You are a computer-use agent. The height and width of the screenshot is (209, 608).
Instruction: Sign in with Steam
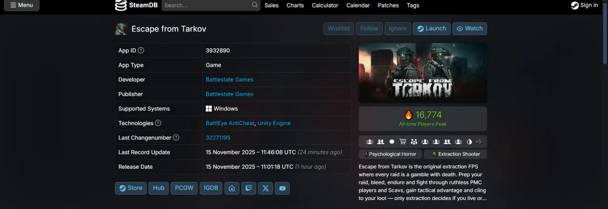coord(584,5)
